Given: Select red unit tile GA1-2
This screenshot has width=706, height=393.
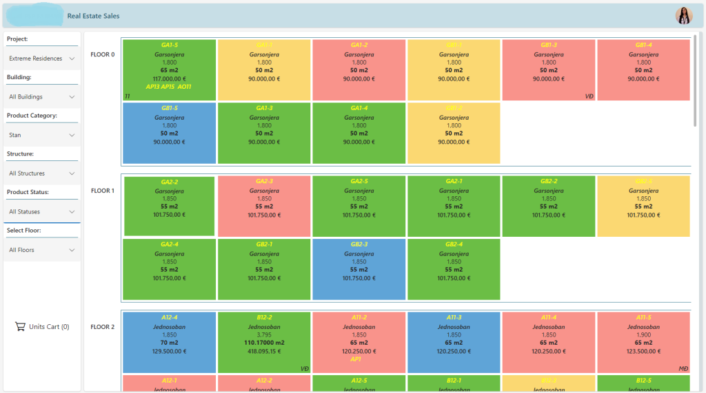Looking at the screenshot, I should 359,70.
